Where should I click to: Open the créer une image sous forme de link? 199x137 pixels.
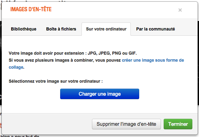pyautogui.click(x=153, y=60)
